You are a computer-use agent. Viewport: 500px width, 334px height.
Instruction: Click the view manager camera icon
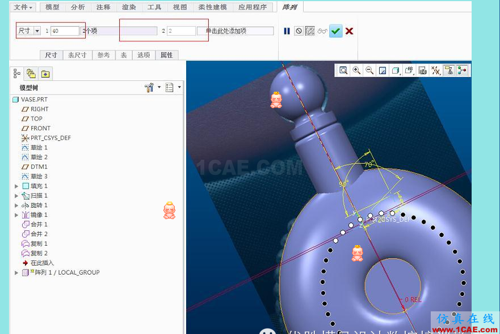click(422, 70)
